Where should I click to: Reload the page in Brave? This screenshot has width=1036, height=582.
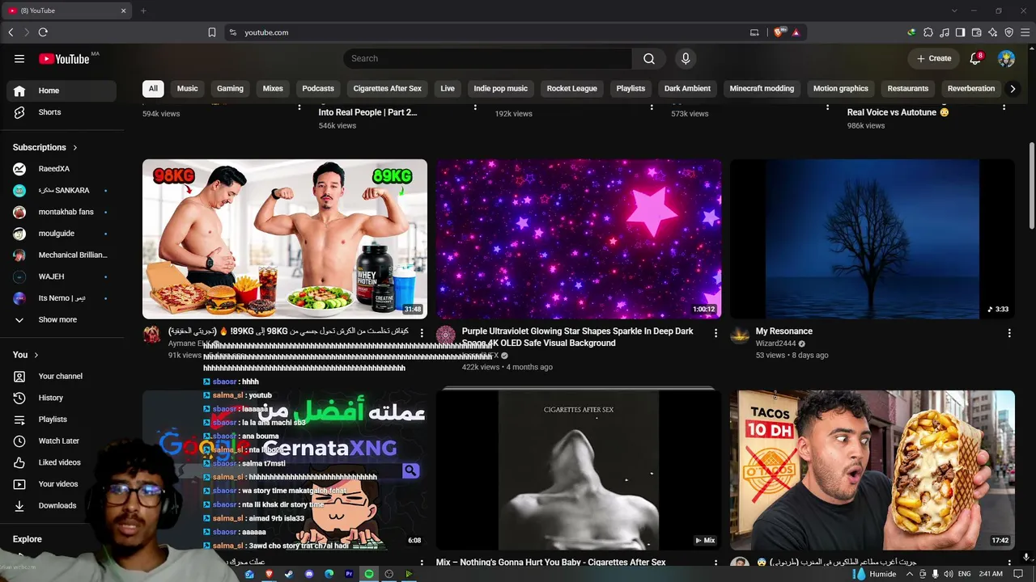pos(43,32)
